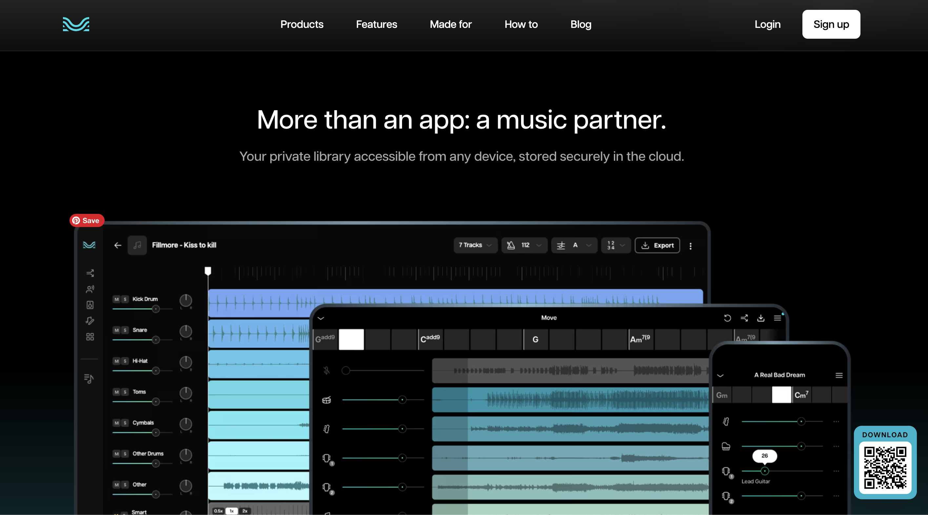Open the 112 tempo dropdown
Screen dimensions: 928x515
524,245
